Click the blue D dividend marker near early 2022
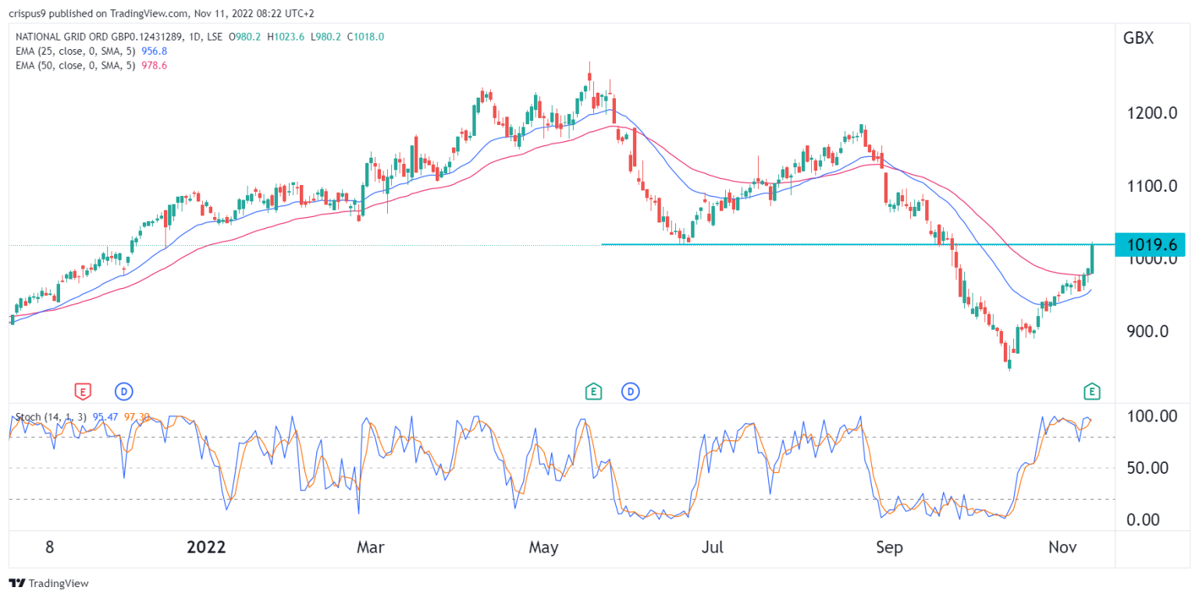Image resolution: width=1199 pixels, height=598 pixels. [x=125, y=391]
